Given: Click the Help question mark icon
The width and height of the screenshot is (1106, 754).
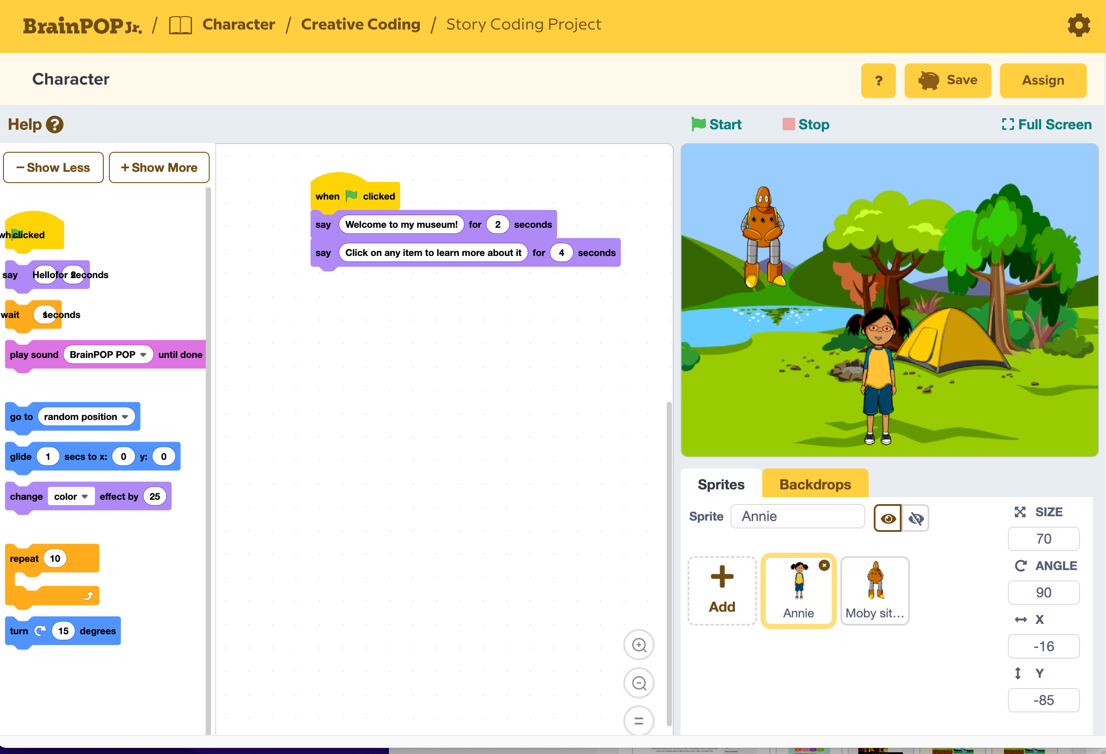Looking at the screenshot, I should (55, 125).
